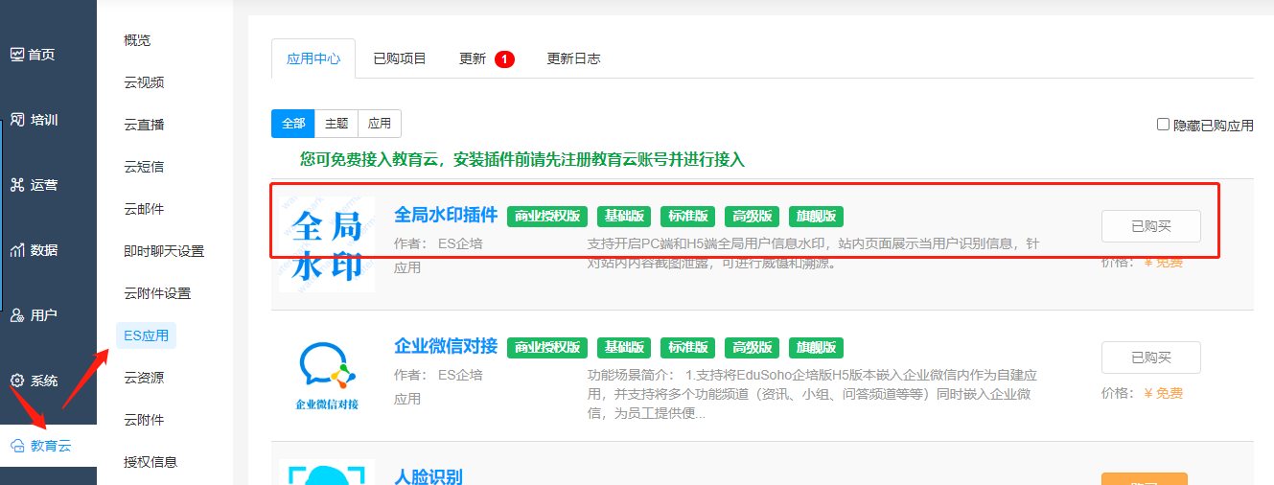Open 云视频 in the side menu

coord(144,82)
